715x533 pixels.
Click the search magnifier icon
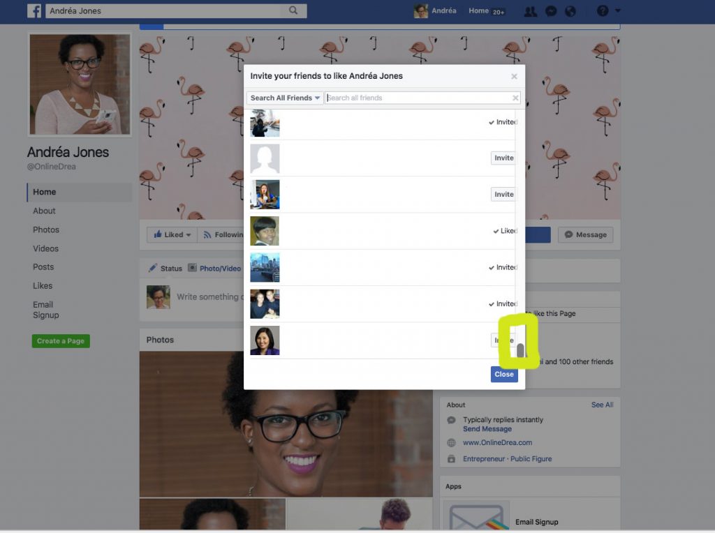coord(294,10)
